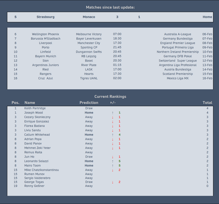Select Germany DFB Pokal competition
Image resolution: width=219 pixels, height=204 pixels.
pyautogui.click(x=177, y=56)
